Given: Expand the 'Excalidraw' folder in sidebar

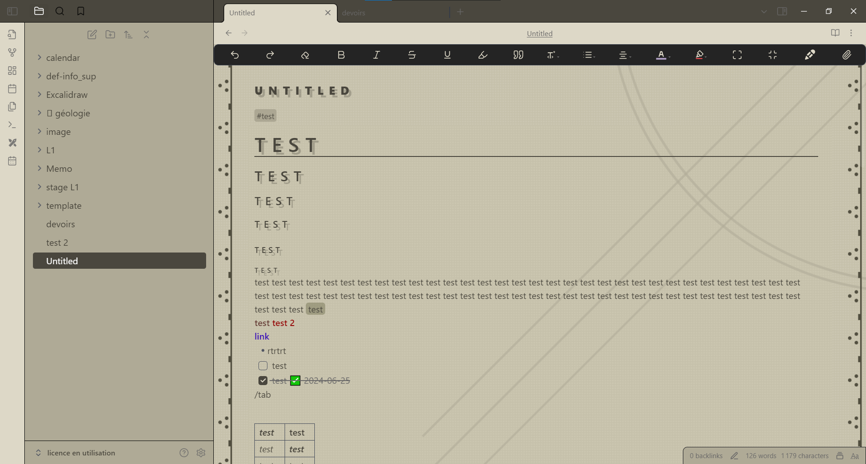Looking at the screenshot, I should pyautogui.click(x=39, y=95).
